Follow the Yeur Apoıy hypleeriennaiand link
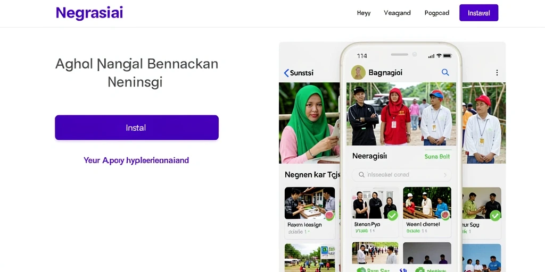The width and height of the screenshot is (545, 272). pos(136,160)
